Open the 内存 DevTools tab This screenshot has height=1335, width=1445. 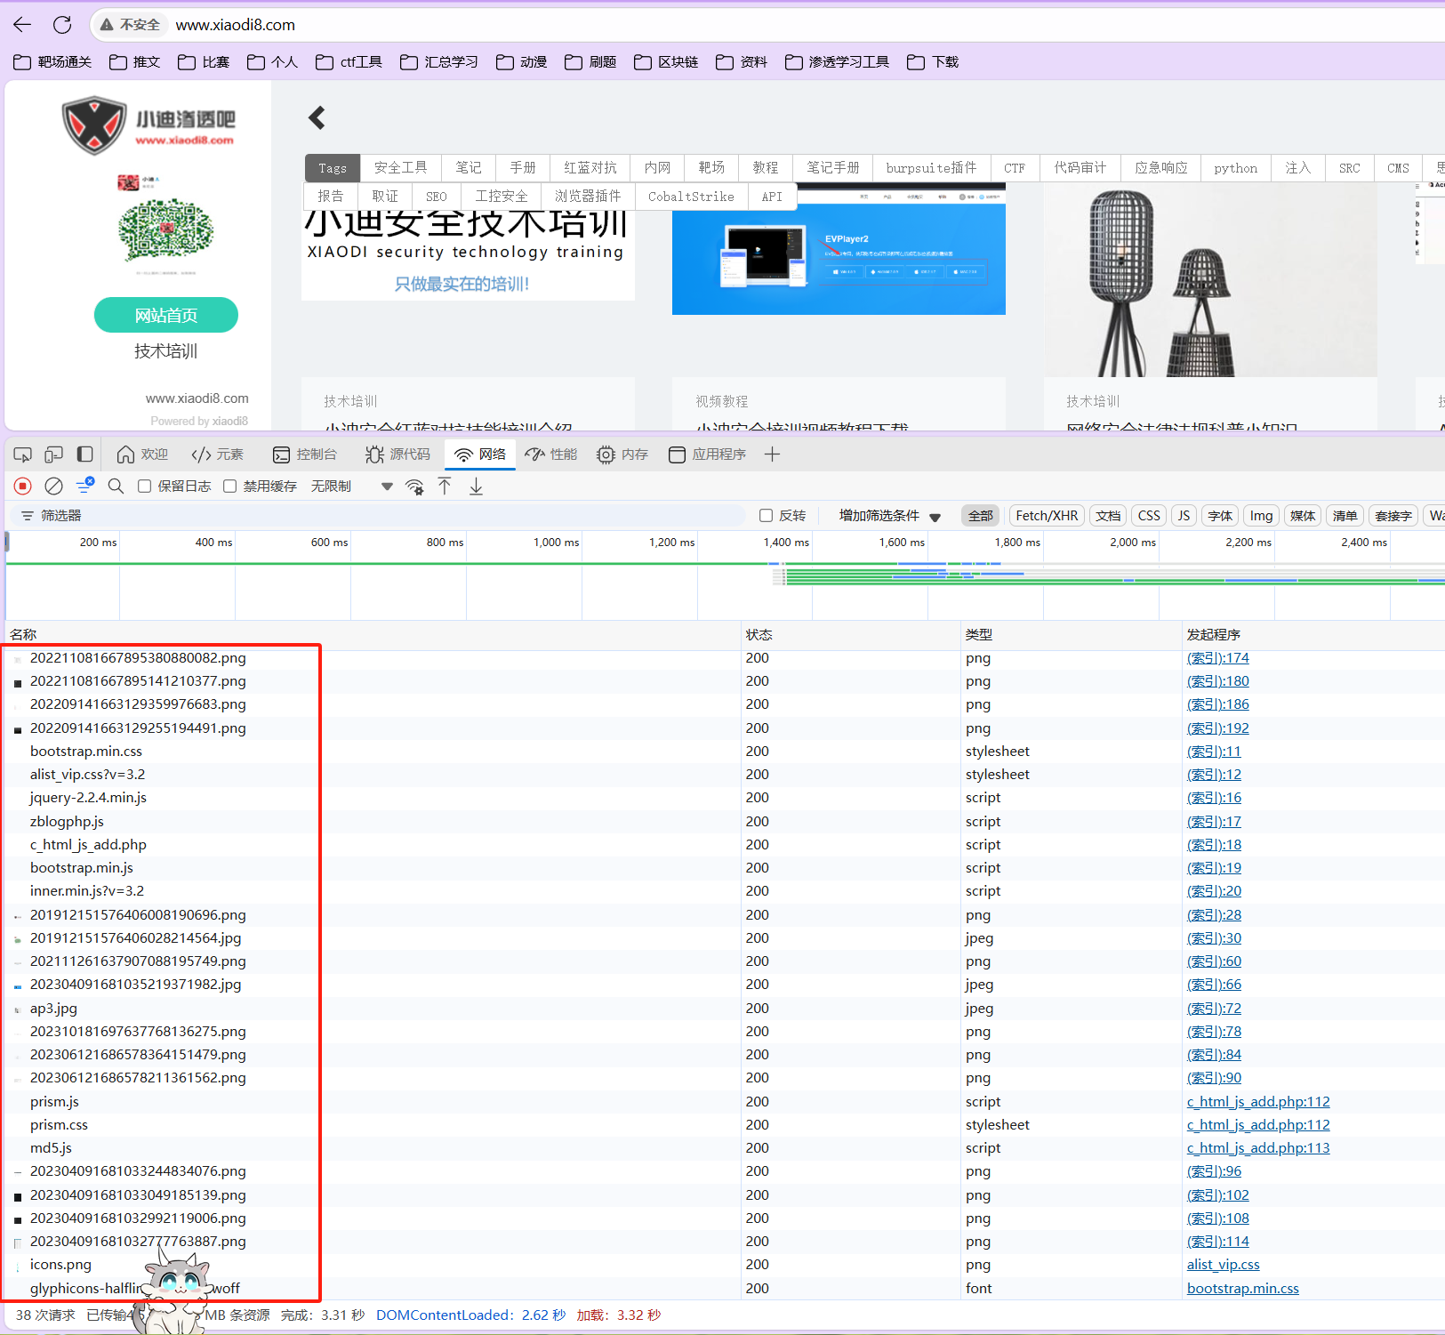(622, 454)
